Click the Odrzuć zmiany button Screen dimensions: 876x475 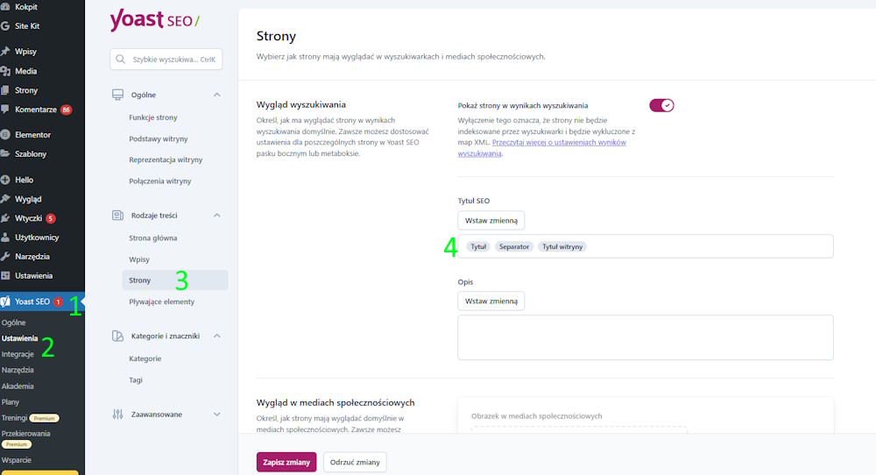pyautogui.click(x=355, y=462)
